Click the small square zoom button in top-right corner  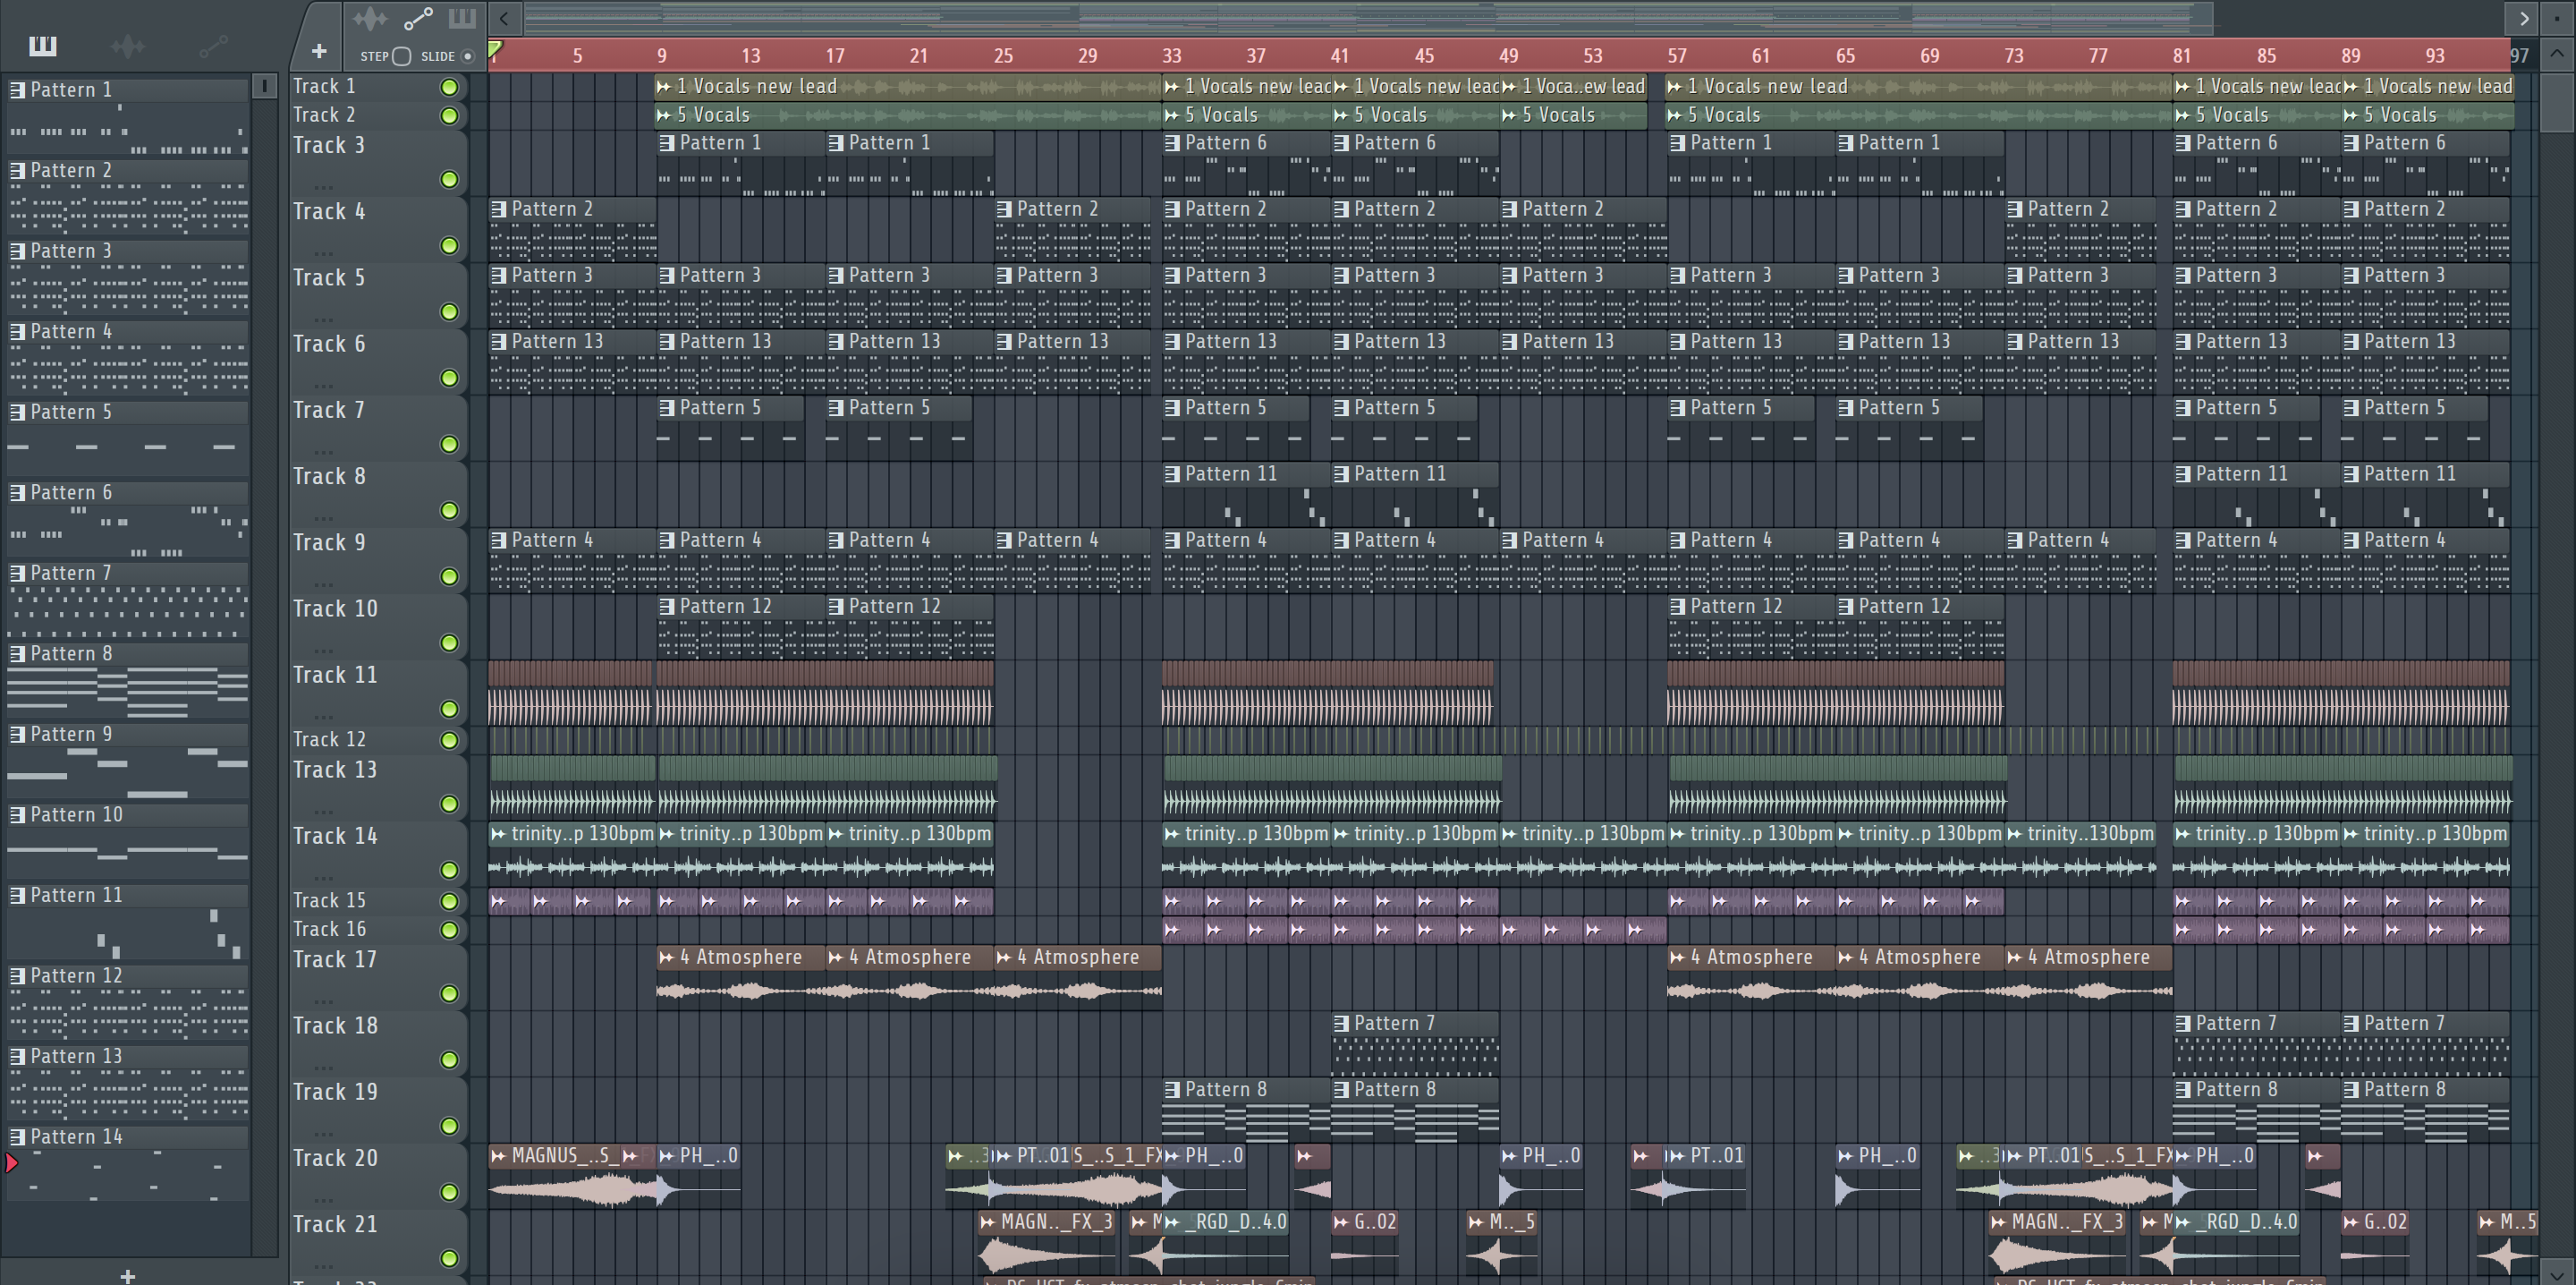point(2557,18)
